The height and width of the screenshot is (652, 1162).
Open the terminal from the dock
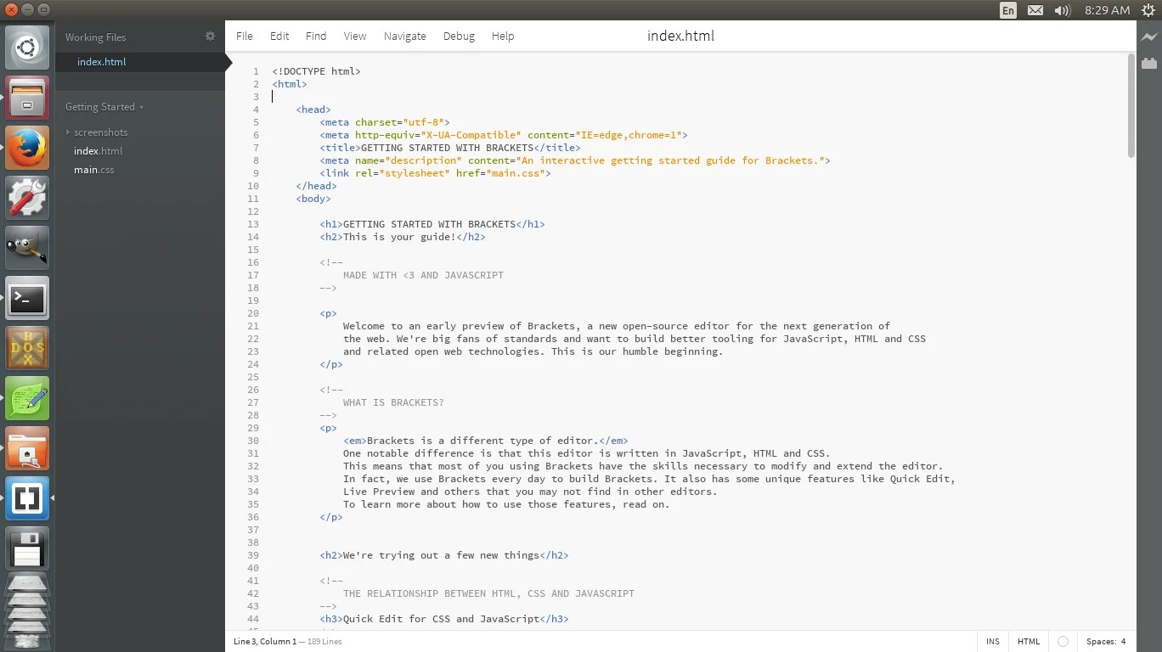tap(27, 298)
